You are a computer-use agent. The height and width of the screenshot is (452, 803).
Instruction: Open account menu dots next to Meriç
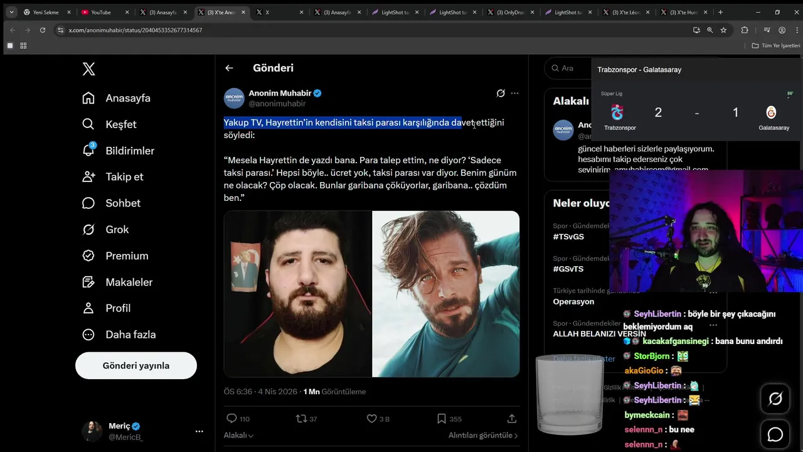199,431
